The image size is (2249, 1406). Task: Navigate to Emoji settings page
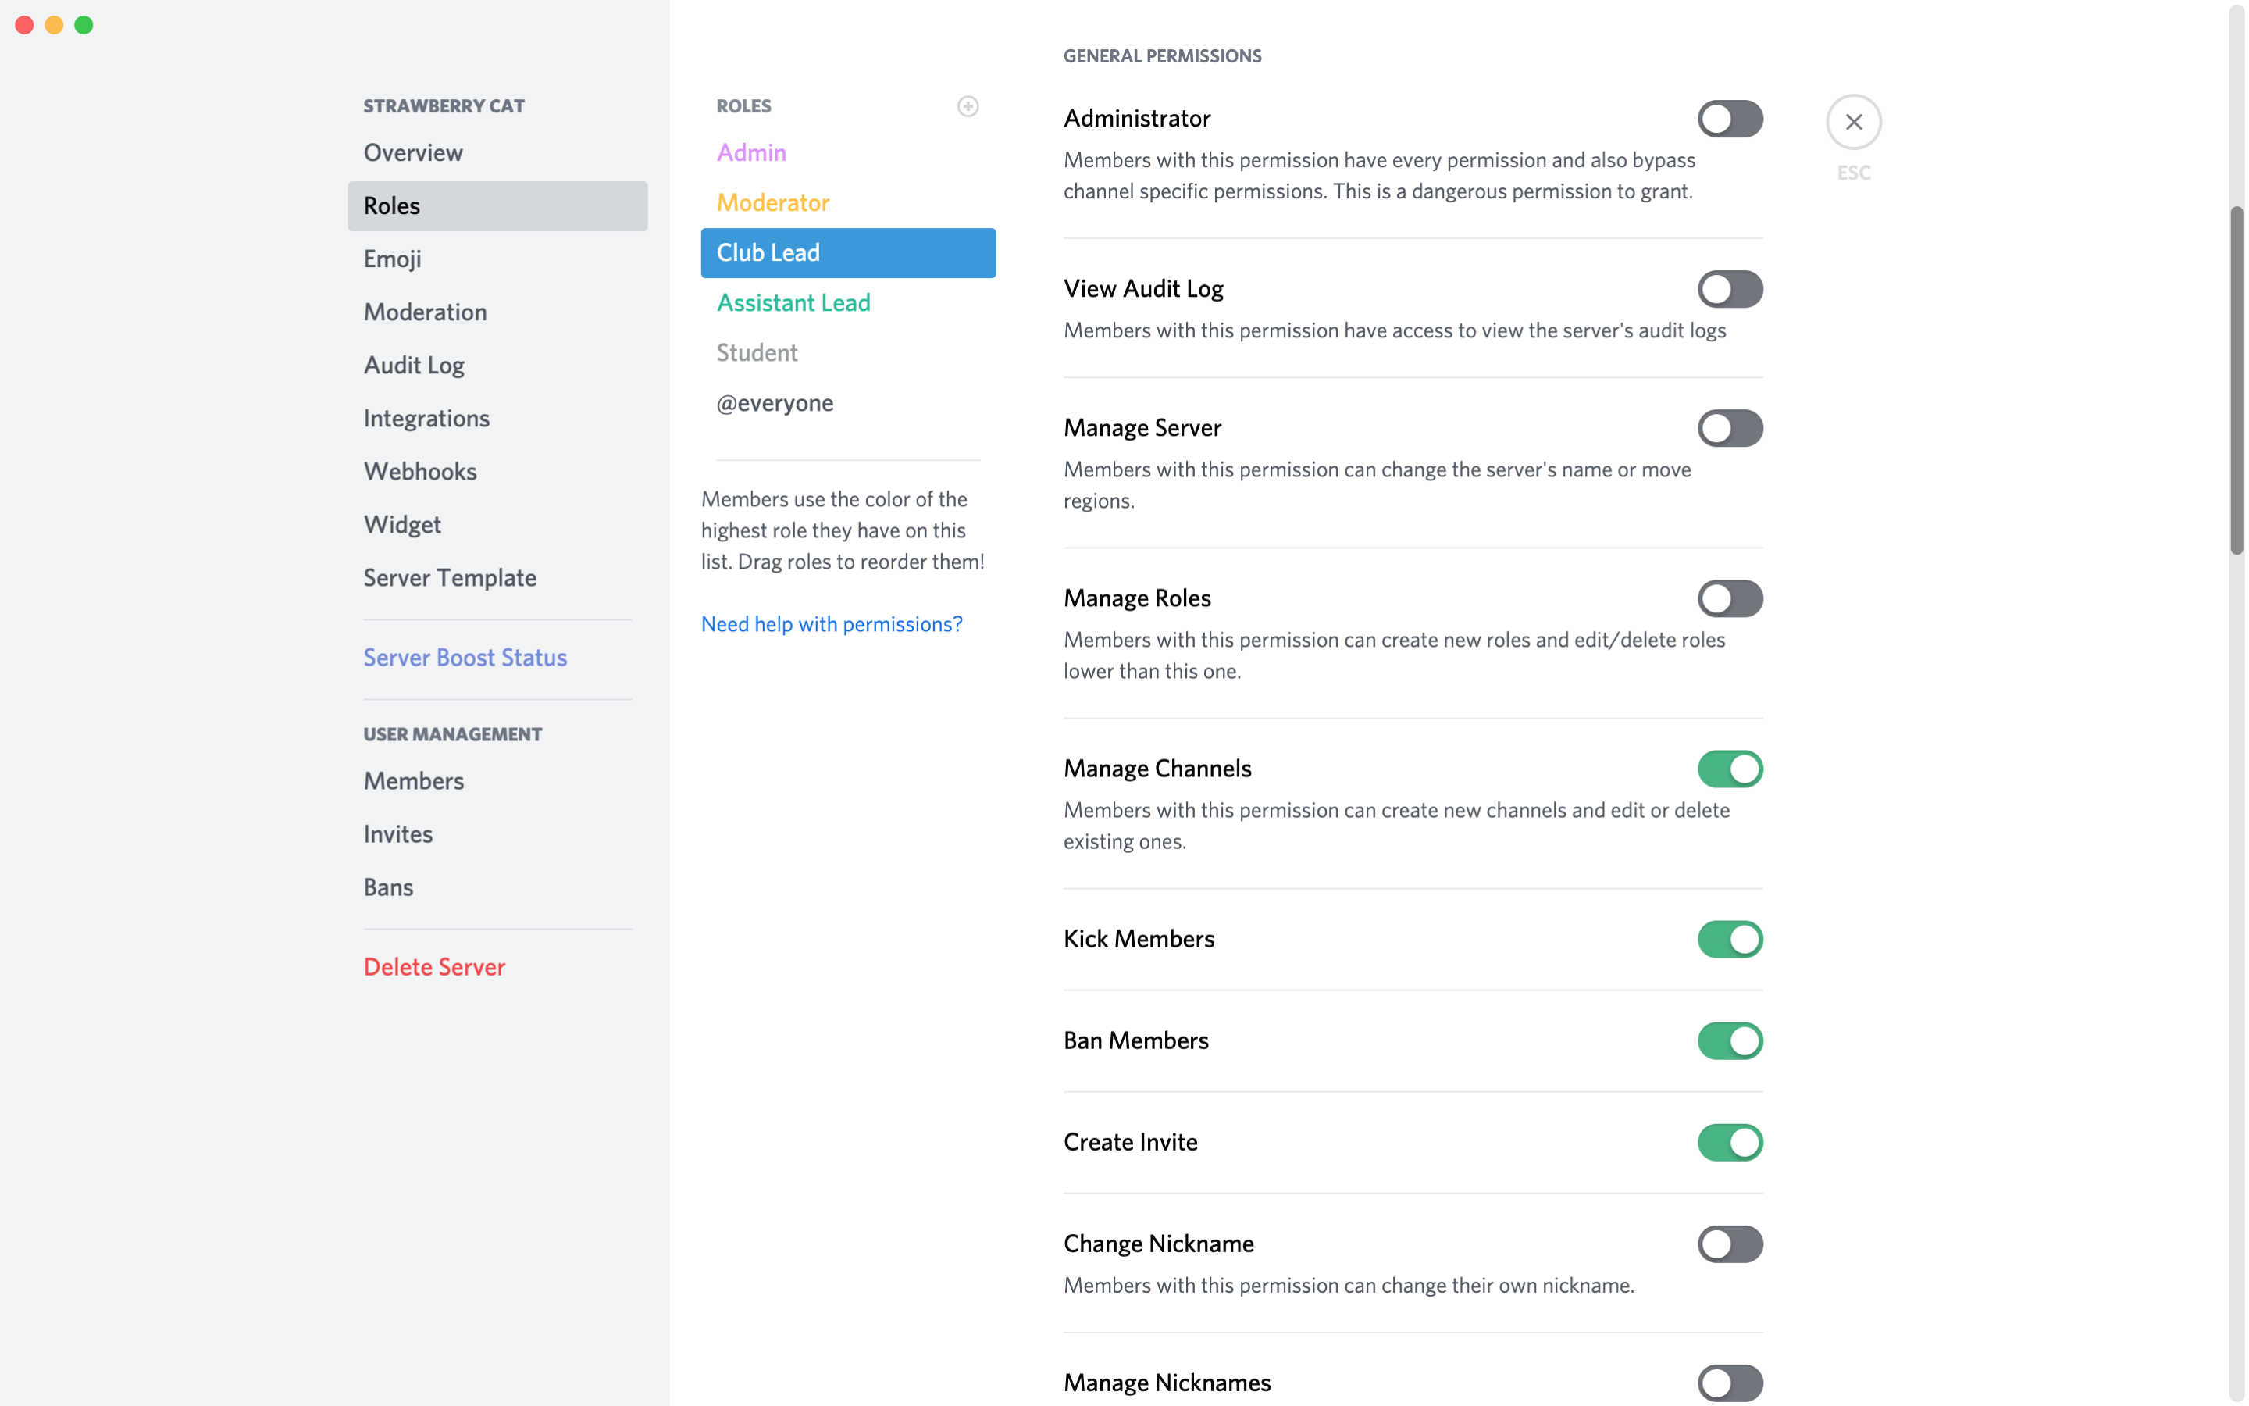392,258
